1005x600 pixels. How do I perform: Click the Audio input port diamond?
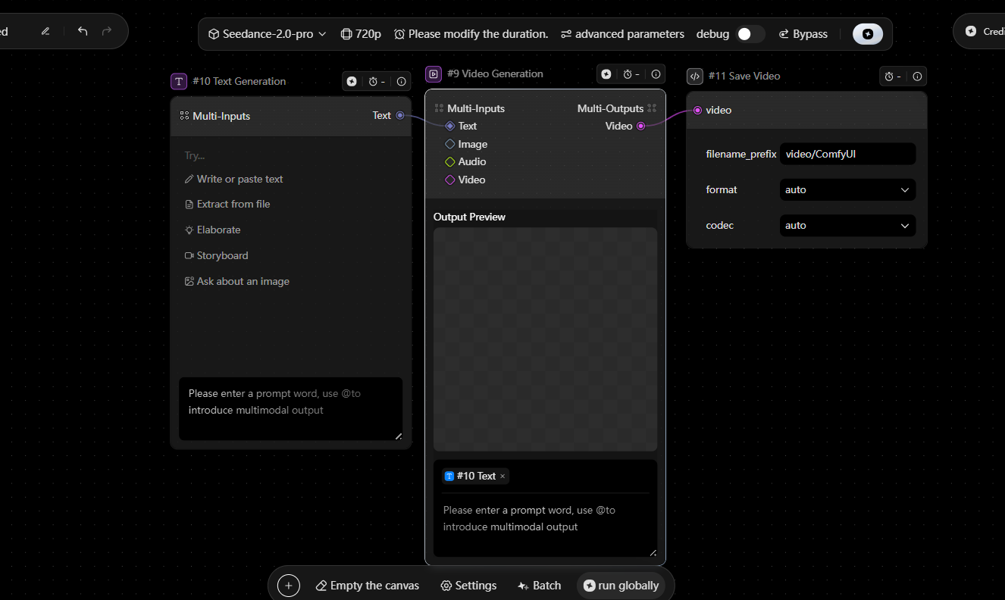coord(449,161)
